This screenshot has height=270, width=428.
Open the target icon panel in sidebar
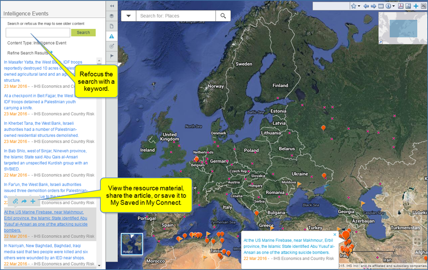pos(112,46)
